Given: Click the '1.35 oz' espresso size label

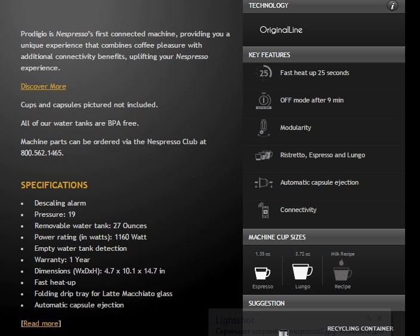Looking at the screenshot, I should pos(262,254).
